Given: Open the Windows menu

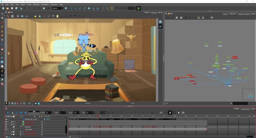Looking at the screenshot, I should point(54,5).
